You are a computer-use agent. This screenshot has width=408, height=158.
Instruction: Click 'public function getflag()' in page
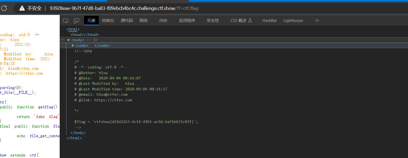pos(29,107)
